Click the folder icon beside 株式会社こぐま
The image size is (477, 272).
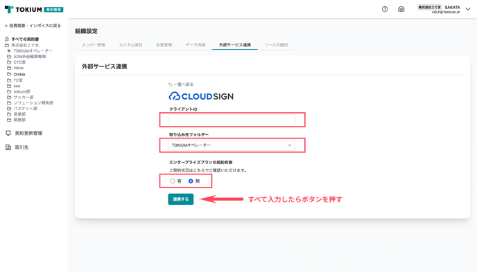click(7, 45)
